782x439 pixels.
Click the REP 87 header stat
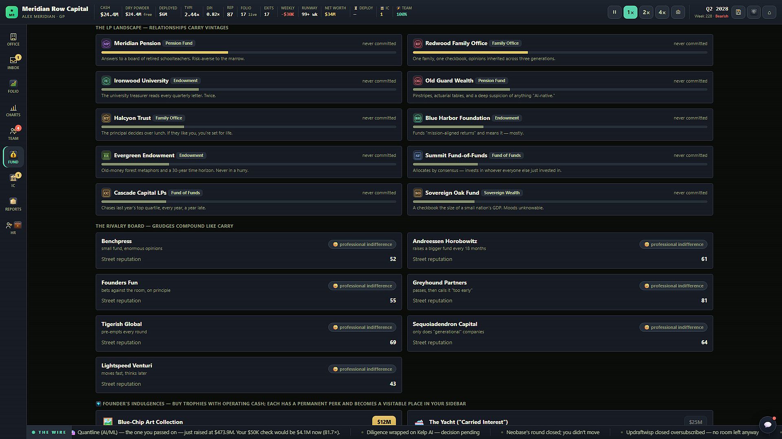pyautogui.click(x=230, y=11)
